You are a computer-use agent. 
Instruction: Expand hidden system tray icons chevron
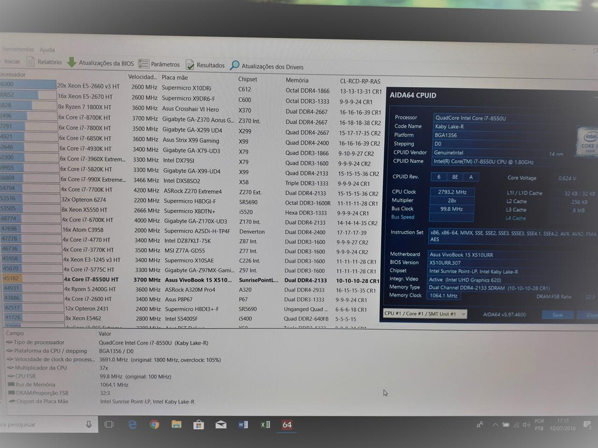495,424
